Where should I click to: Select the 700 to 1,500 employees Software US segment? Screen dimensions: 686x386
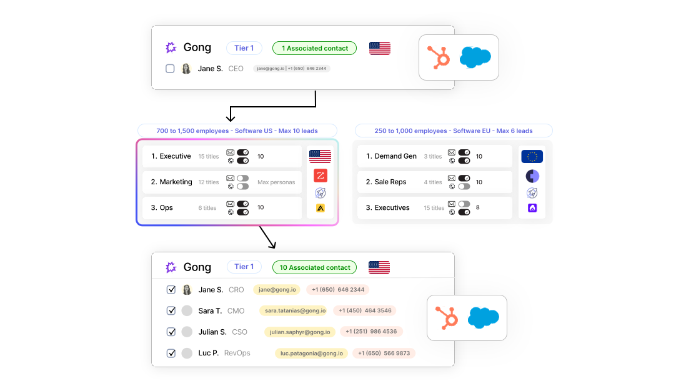point(237,131)
